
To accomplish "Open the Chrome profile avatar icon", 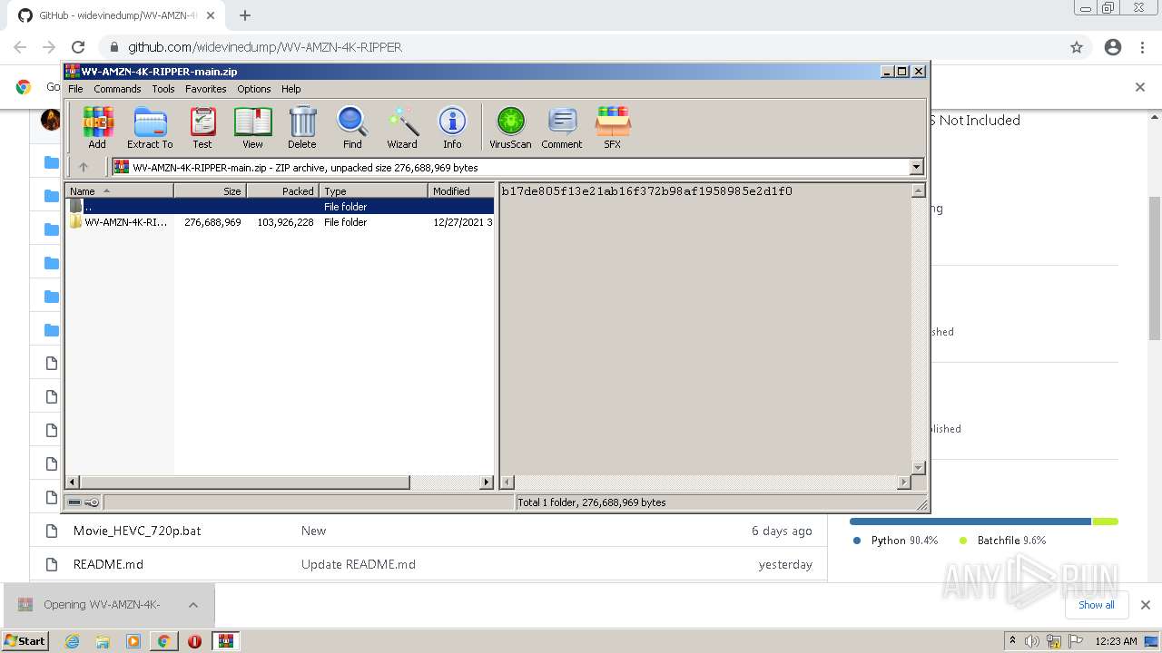I will pyautogui.click(x=1113, y=47).
